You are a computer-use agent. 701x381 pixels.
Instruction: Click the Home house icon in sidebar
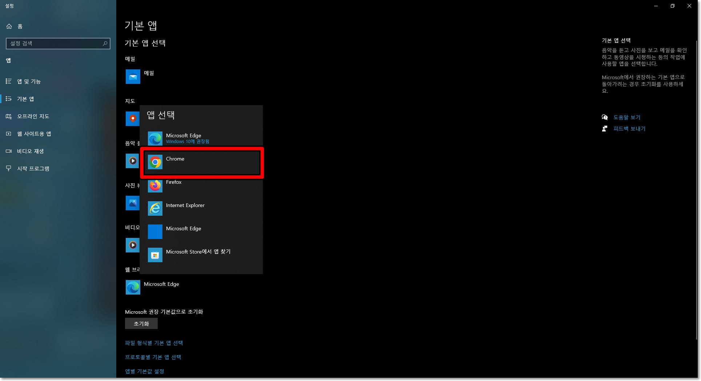click(9, 26)
